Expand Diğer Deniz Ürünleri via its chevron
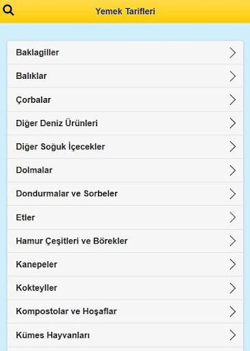Viewport: 250px width, 351px height. tap(233, 123)
